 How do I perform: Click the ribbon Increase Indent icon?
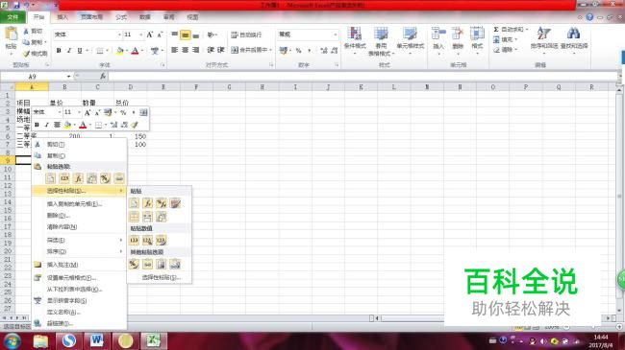click(x=221, y=50)
